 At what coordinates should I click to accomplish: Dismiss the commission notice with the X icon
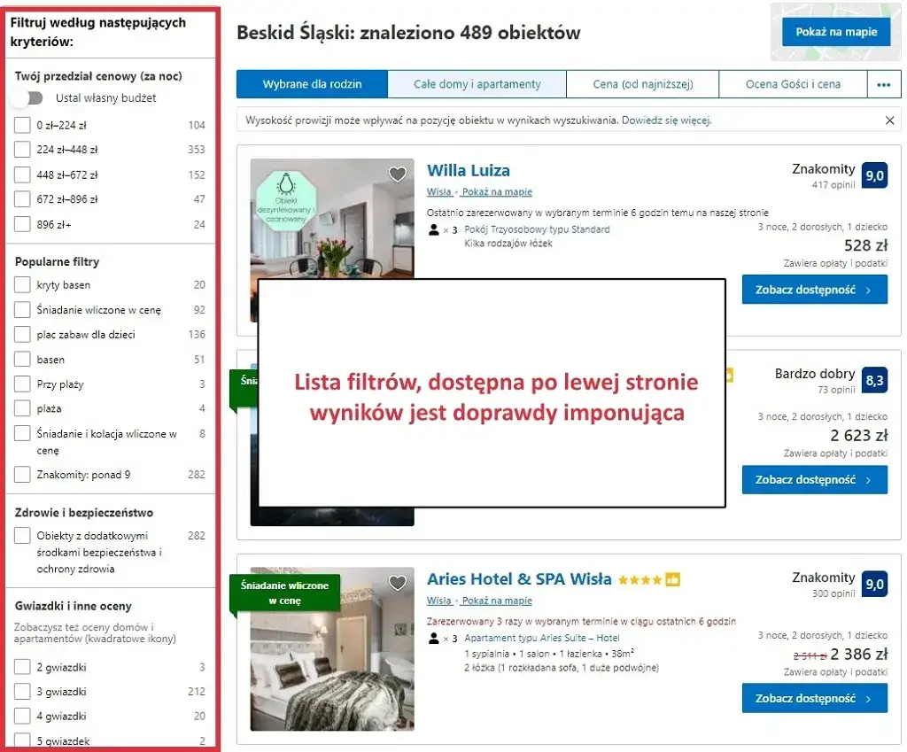(889, 120)
